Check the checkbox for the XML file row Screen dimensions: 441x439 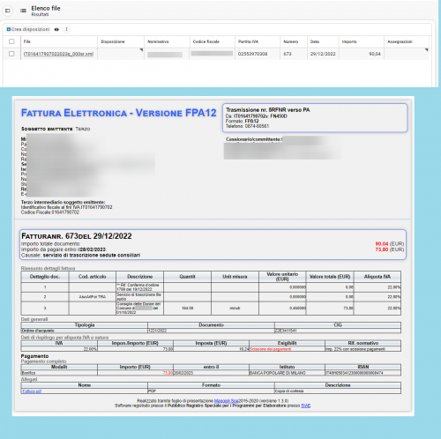point(11,54)
